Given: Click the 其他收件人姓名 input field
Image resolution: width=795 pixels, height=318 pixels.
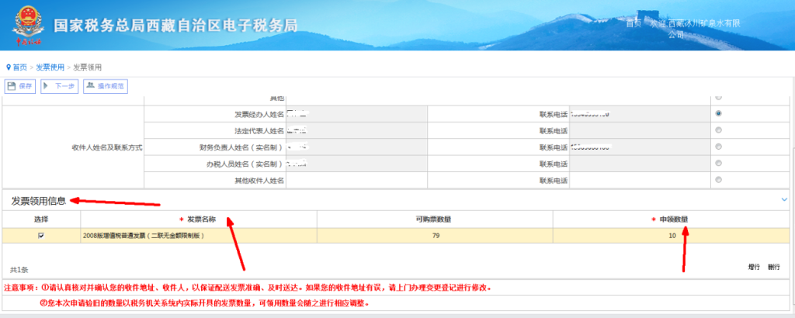Looking at the screenshot, I should pos(355,180).
